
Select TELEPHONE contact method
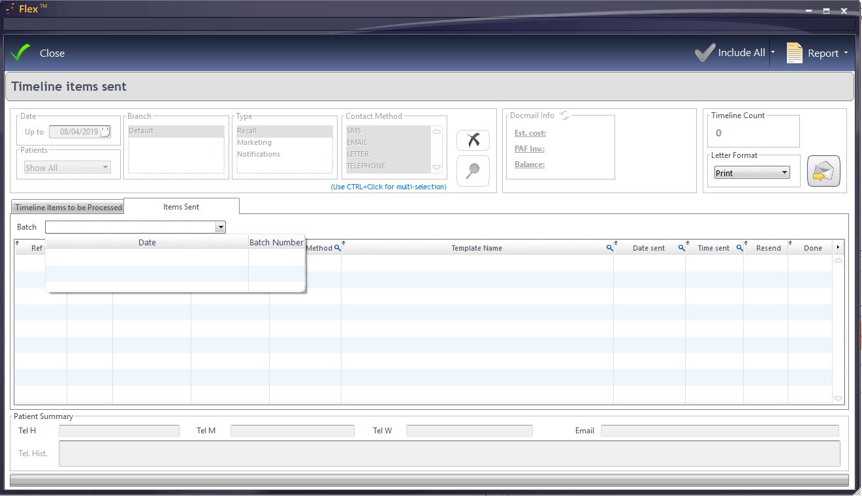388,166
